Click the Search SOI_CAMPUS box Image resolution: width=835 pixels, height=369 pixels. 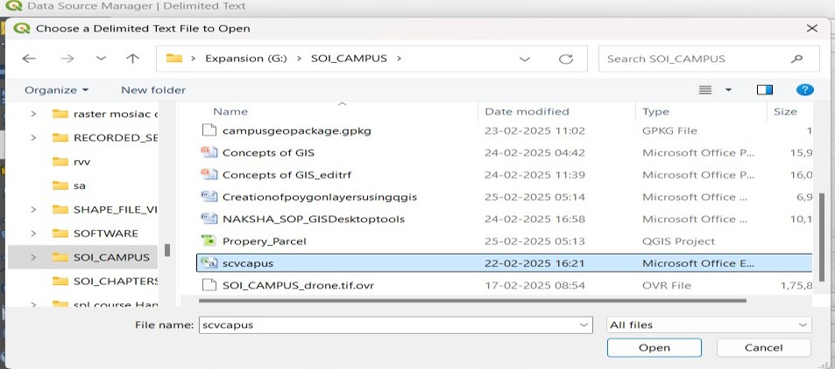(709, 59)
